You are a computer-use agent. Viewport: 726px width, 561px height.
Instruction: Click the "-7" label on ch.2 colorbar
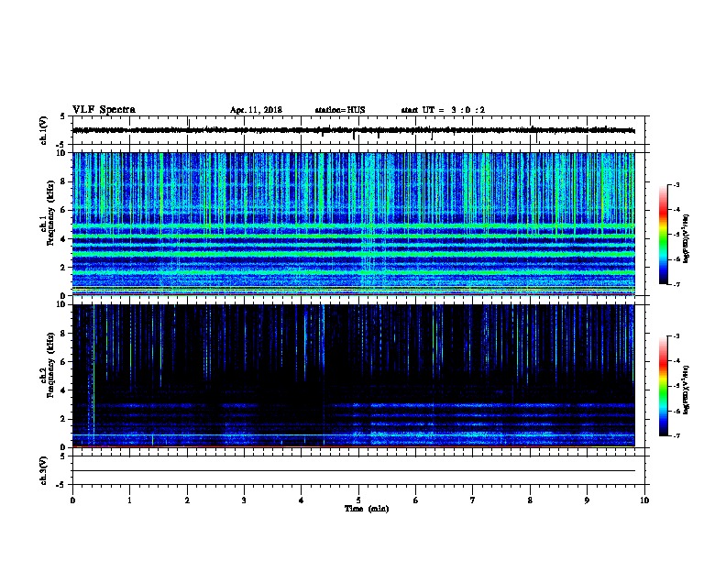pyautogui.click(x=676, y=435)
